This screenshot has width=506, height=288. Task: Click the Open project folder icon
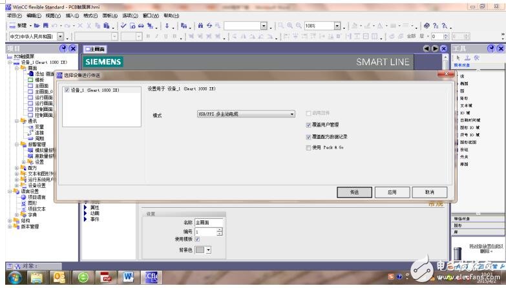point(37,25)
